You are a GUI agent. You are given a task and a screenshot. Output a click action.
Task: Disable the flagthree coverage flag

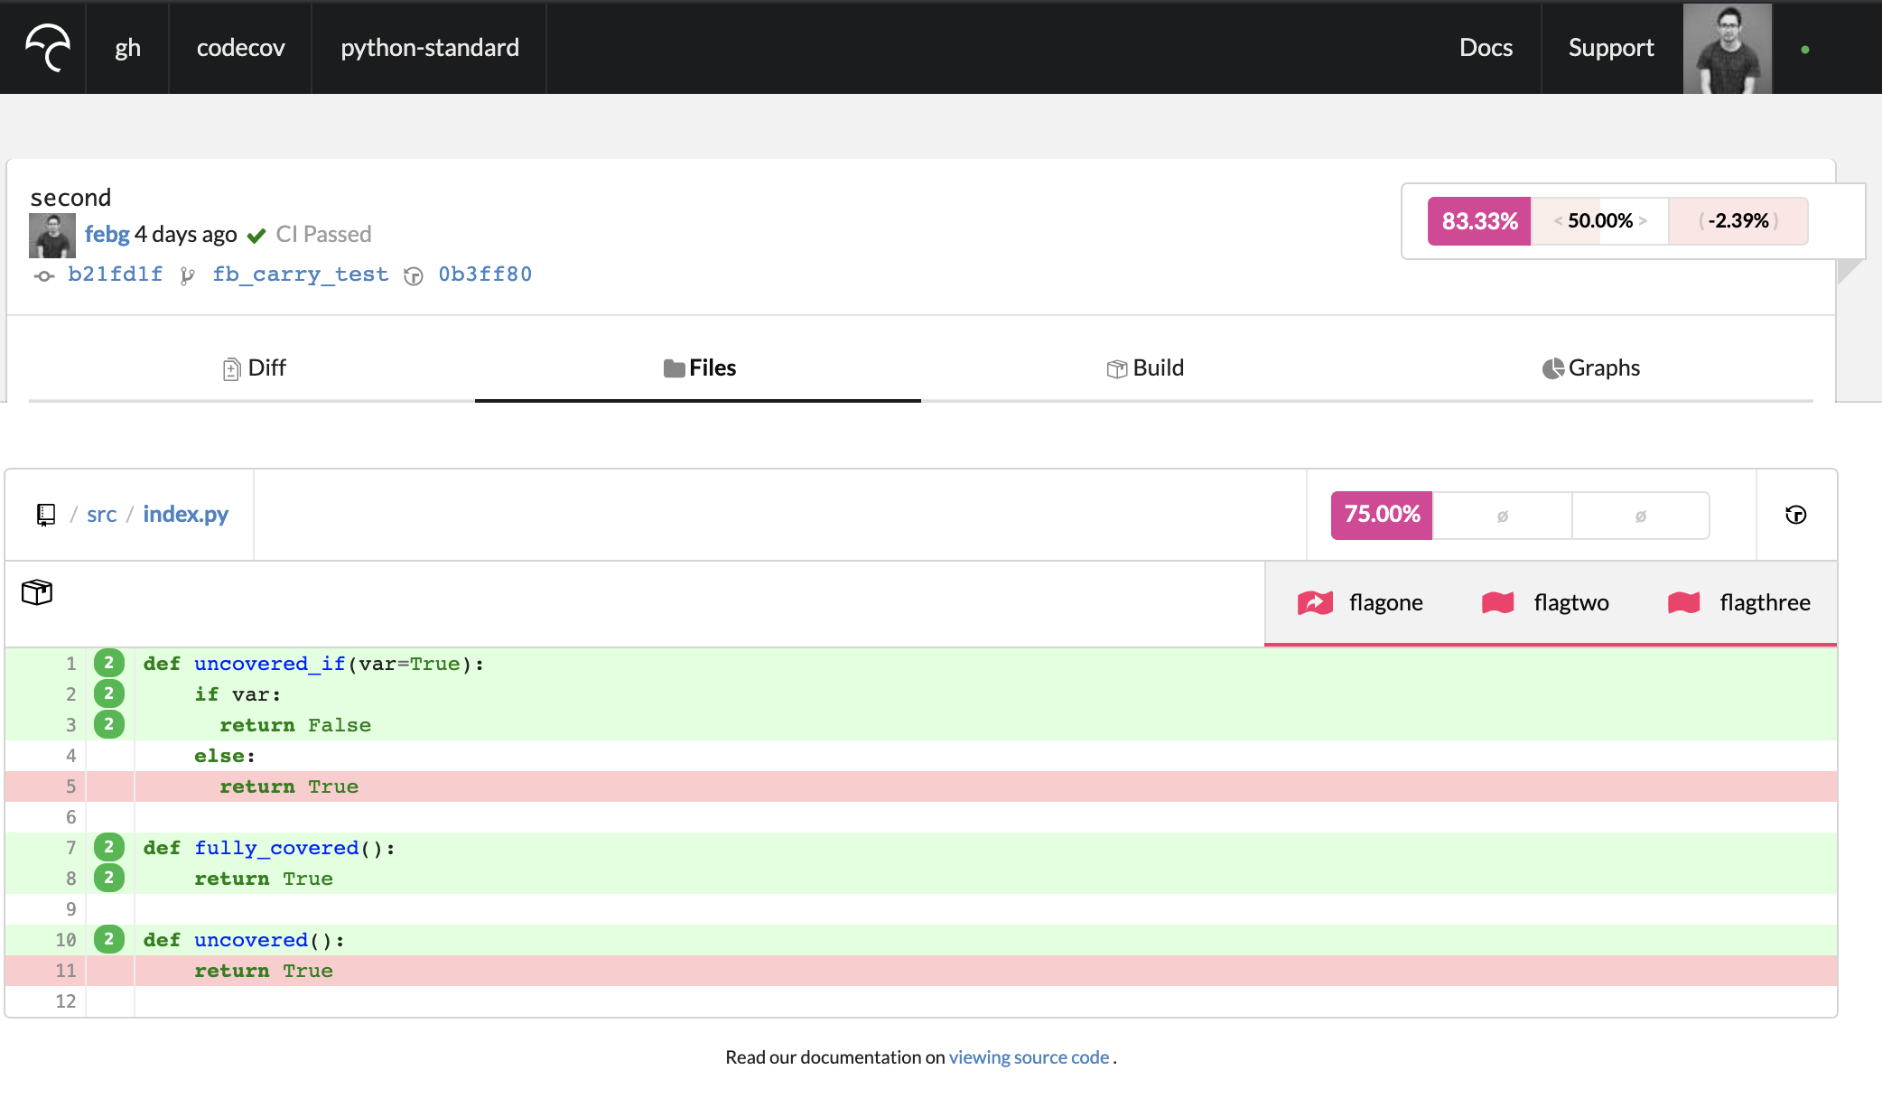pyautogui.click(x=1738, y=602)
